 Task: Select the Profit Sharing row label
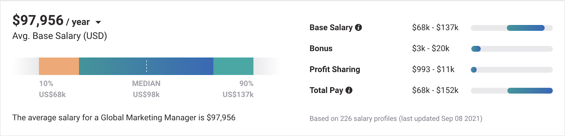tap(335, 69)
